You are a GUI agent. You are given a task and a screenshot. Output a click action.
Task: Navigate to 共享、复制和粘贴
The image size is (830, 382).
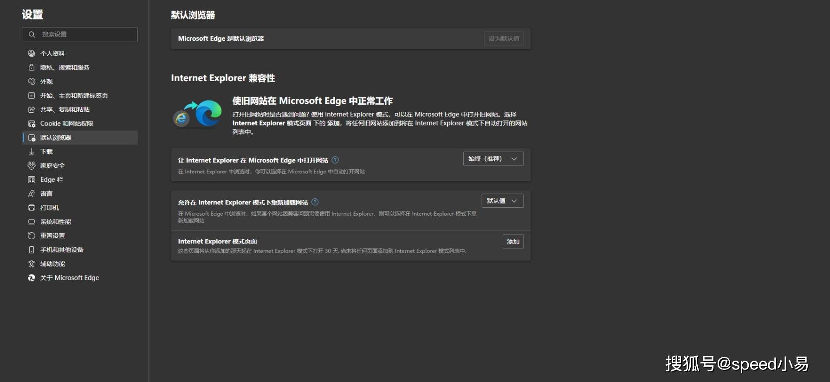click(80, 109)
